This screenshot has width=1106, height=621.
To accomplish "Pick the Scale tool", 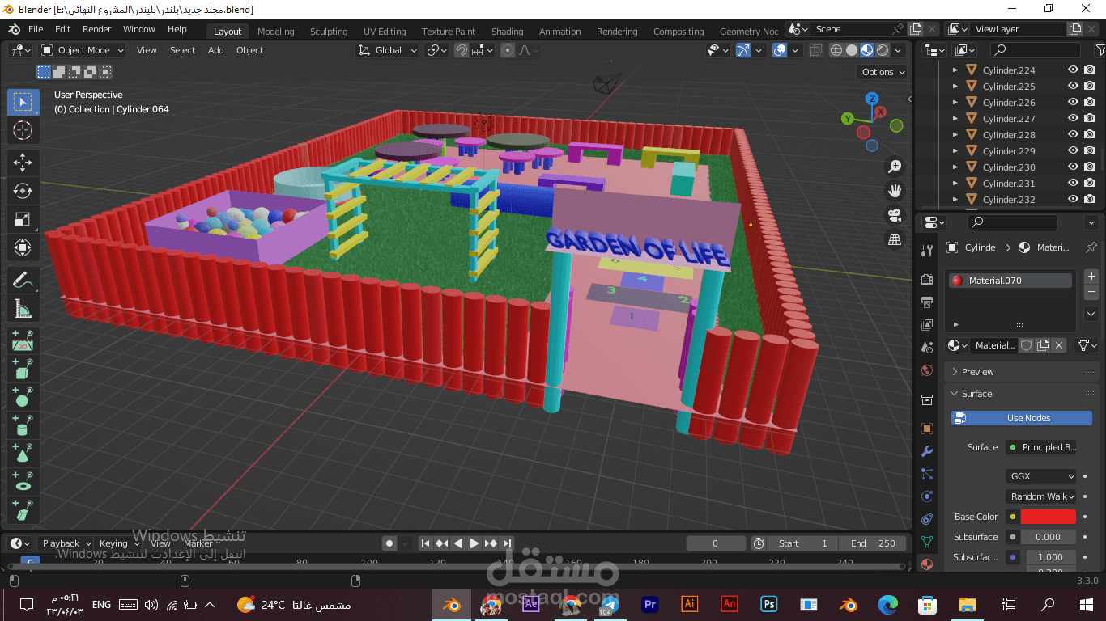I will (23, 219).
